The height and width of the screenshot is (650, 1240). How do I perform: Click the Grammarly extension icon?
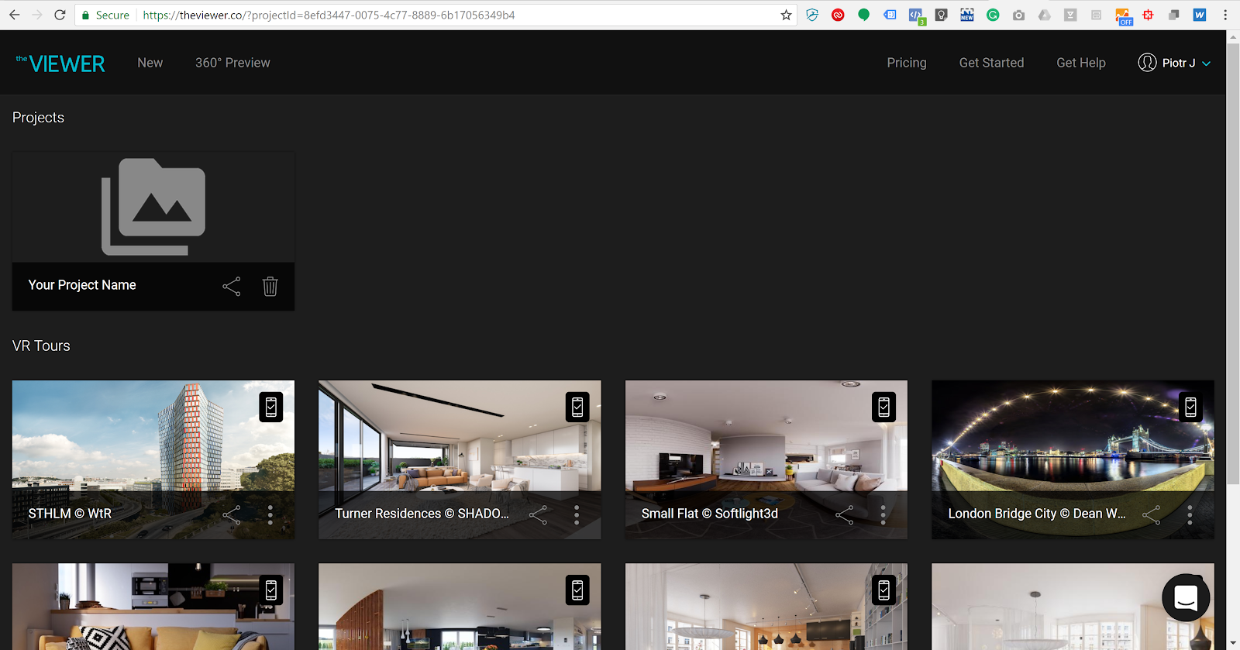[993, 15]
